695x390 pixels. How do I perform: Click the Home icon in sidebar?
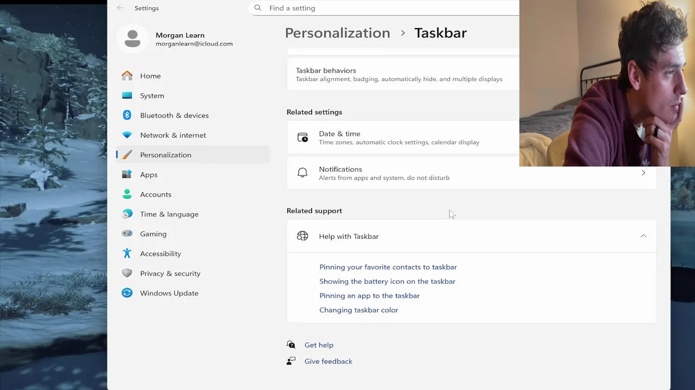point(127,76)
